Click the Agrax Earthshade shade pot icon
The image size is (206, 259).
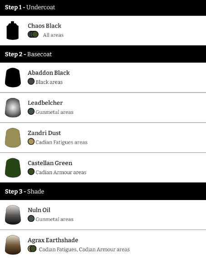point(13,245)
